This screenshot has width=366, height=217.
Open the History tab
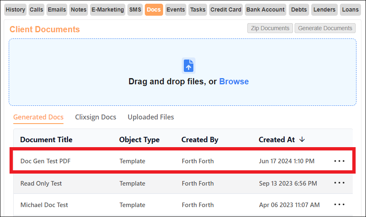[x=15, y=10]
